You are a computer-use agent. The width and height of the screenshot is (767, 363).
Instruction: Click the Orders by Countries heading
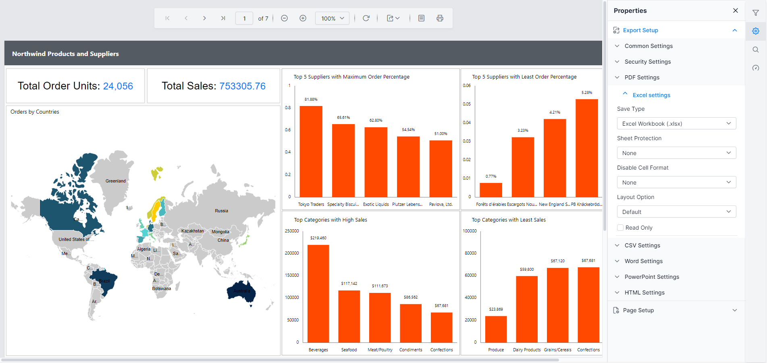[35, 112]
